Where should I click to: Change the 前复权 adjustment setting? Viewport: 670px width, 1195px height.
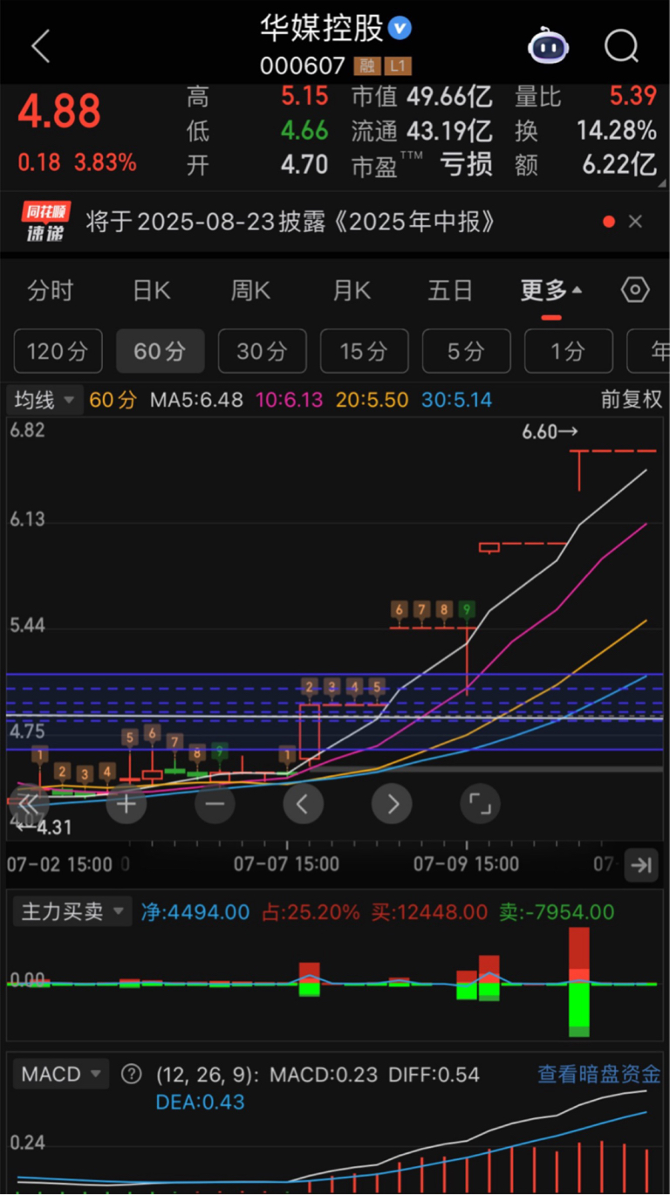pos(632,401)
